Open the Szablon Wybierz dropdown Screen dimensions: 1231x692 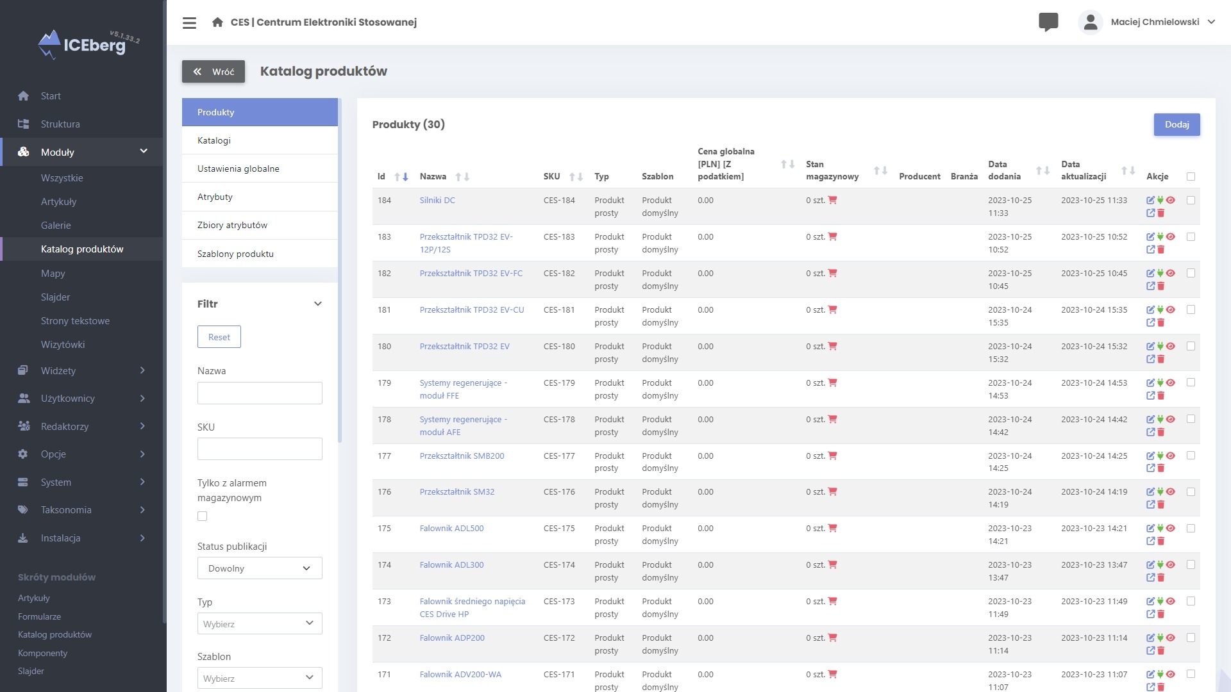coord(260,678)
